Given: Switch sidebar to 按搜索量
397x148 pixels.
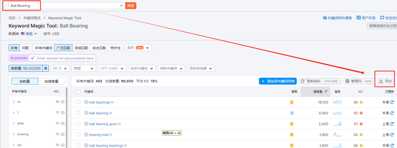Looking at the screenshot, I should 52,81.
